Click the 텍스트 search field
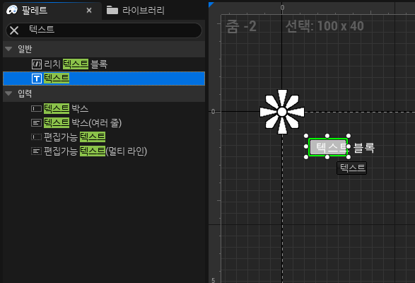Viewport: 415px width, 283px height. [104, 30]
